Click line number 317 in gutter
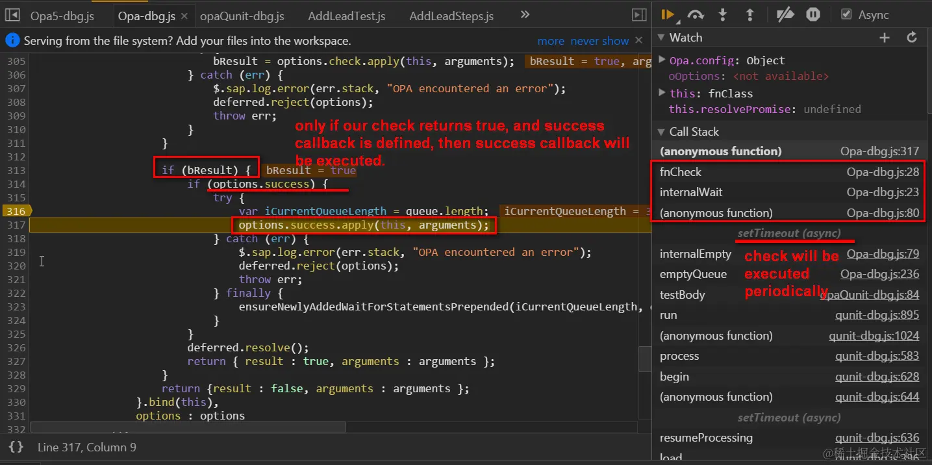Viewport: 932px width, 465px height. pos(16,225)
